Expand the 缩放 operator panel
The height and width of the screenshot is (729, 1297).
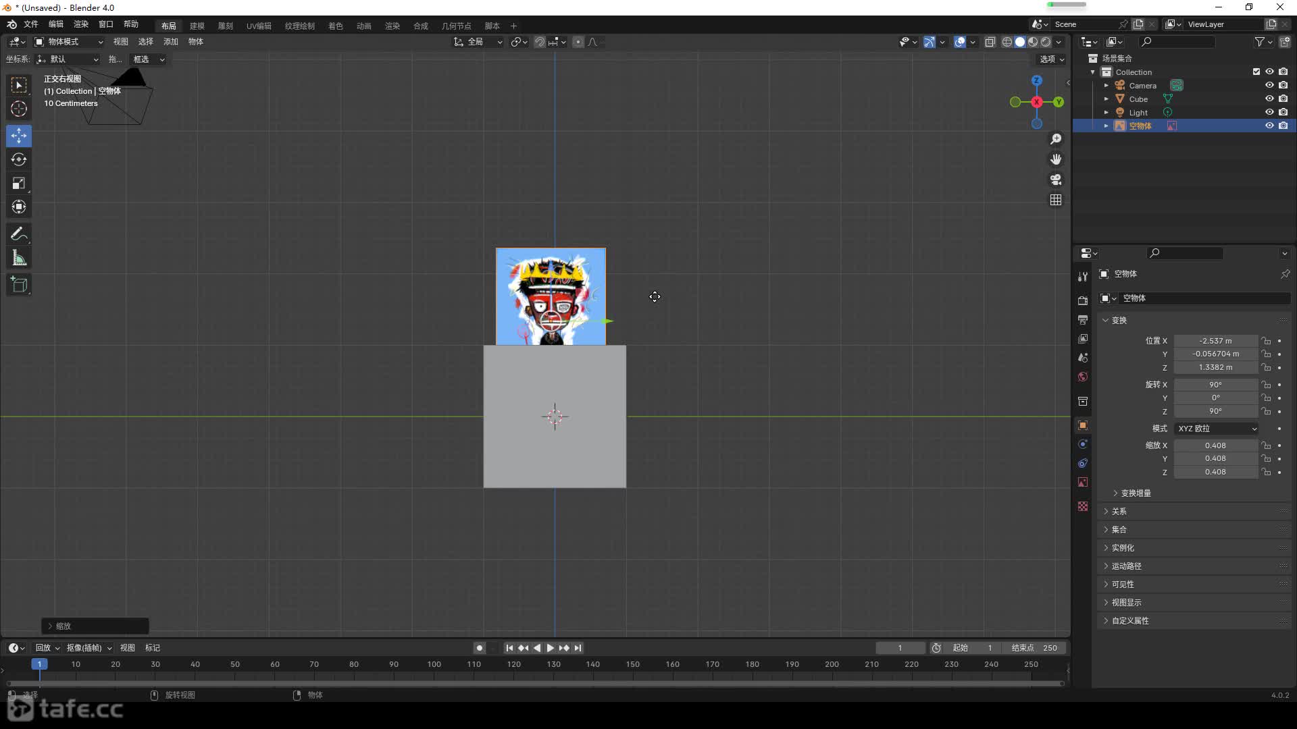click(95, 626)
